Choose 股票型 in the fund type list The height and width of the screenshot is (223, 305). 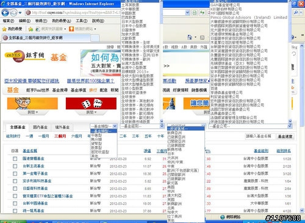point(96,148)
